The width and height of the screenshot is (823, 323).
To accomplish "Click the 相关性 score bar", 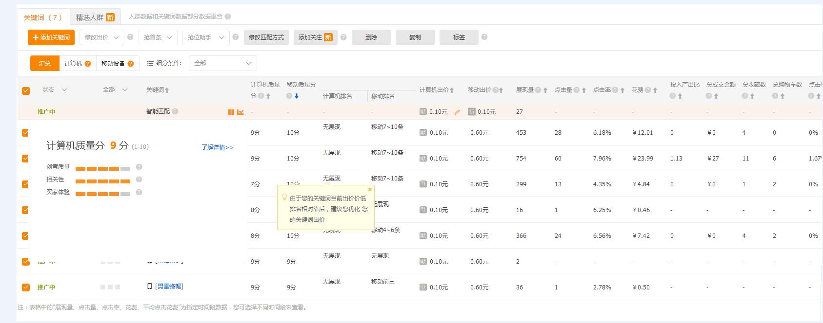I will tap(103, 181).
